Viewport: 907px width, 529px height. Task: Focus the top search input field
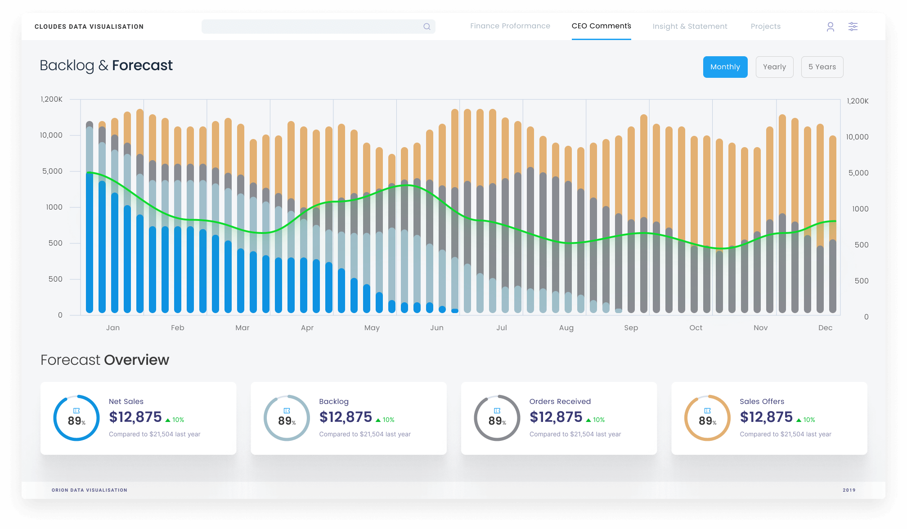coord(310,27)
